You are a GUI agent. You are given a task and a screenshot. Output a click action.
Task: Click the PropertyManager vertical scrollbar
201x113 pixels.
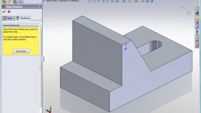click(x=40, y=67)
